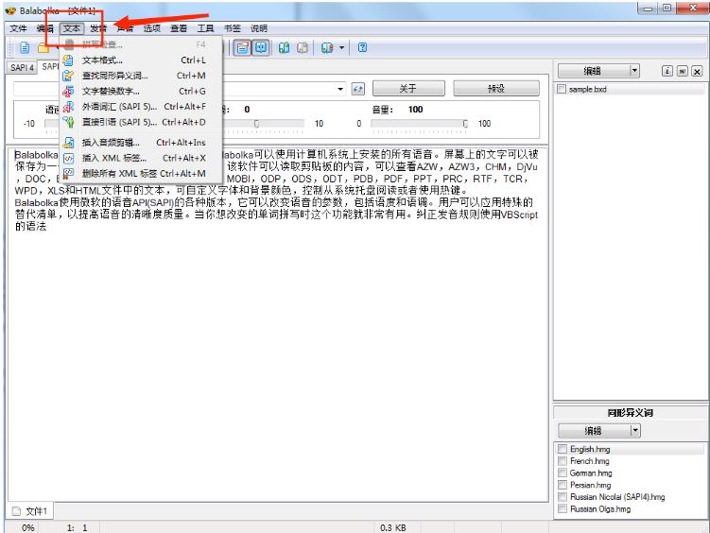Open the 选项 menu
Viewport: 710px width, 533px height.
151,28
